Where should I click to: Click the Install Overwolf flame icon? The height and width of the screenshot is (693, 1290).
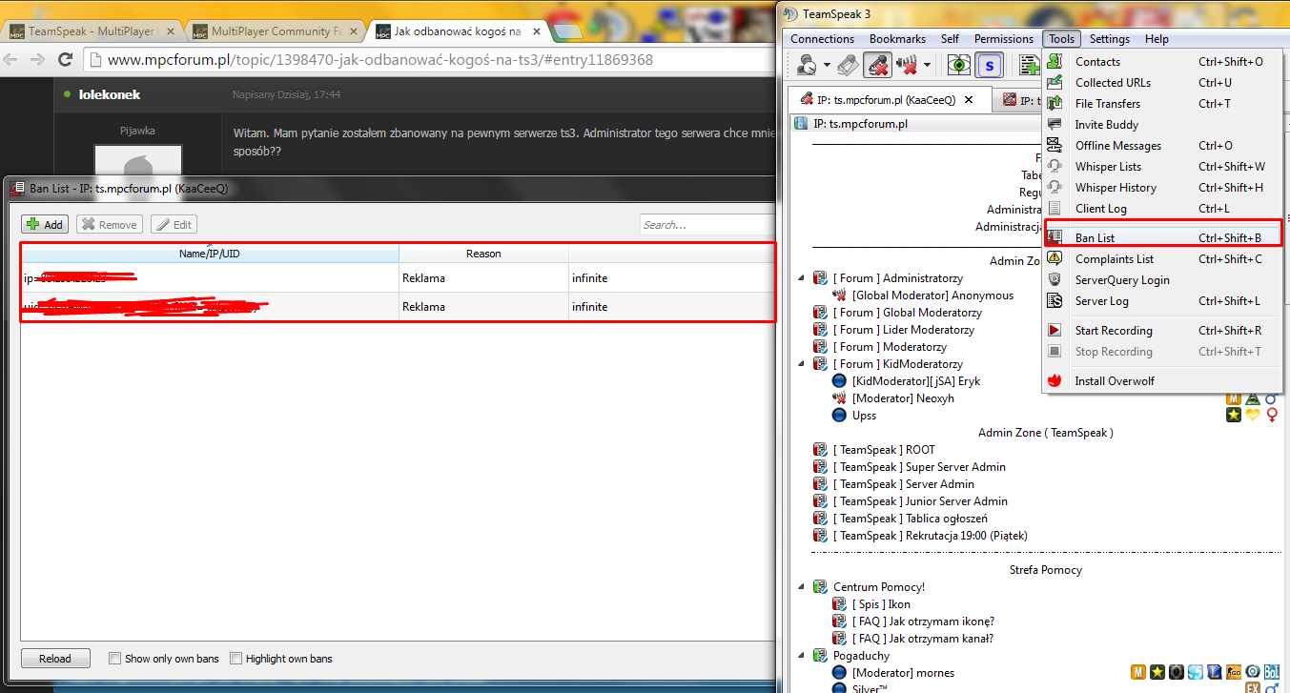(1055, 380)
